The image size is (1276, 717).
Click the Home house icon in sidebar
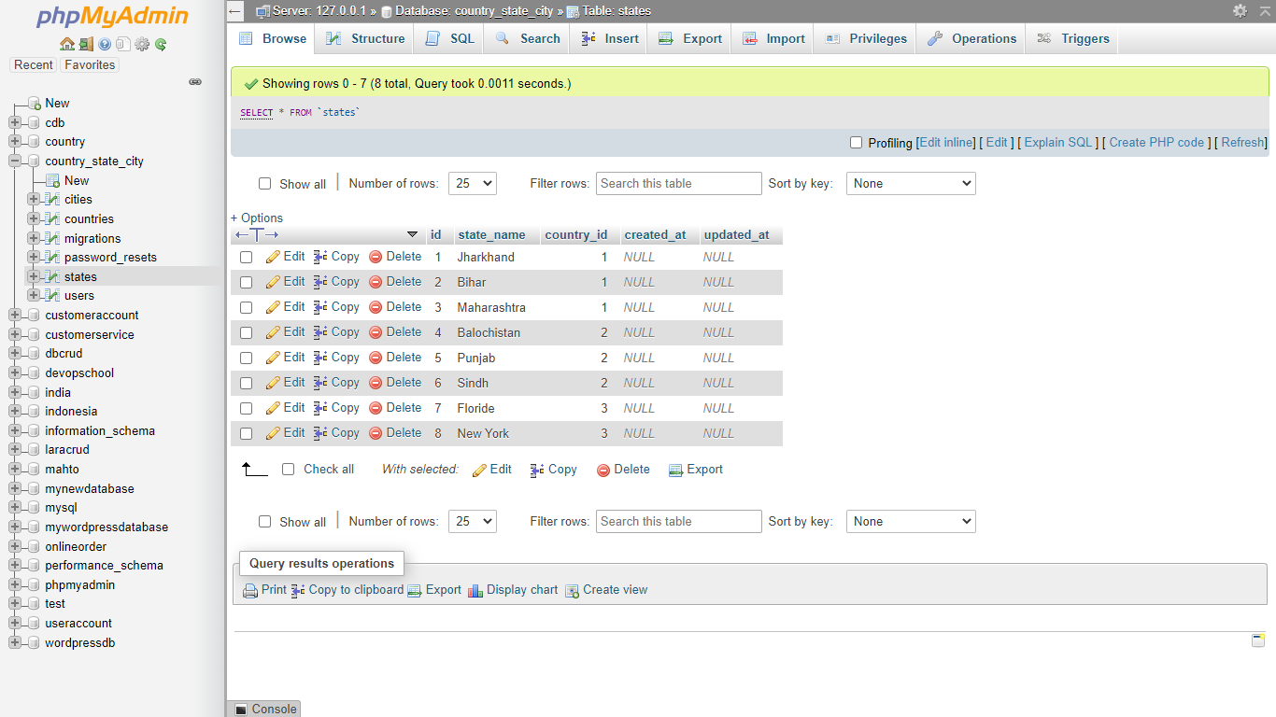66,44
